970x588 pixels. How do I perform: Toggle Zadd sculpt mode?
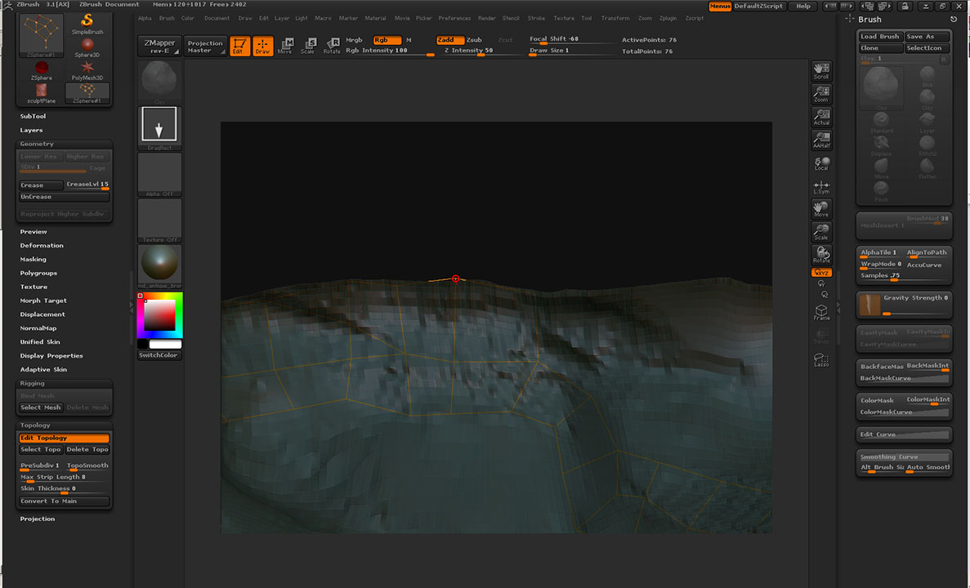[449, 40]
